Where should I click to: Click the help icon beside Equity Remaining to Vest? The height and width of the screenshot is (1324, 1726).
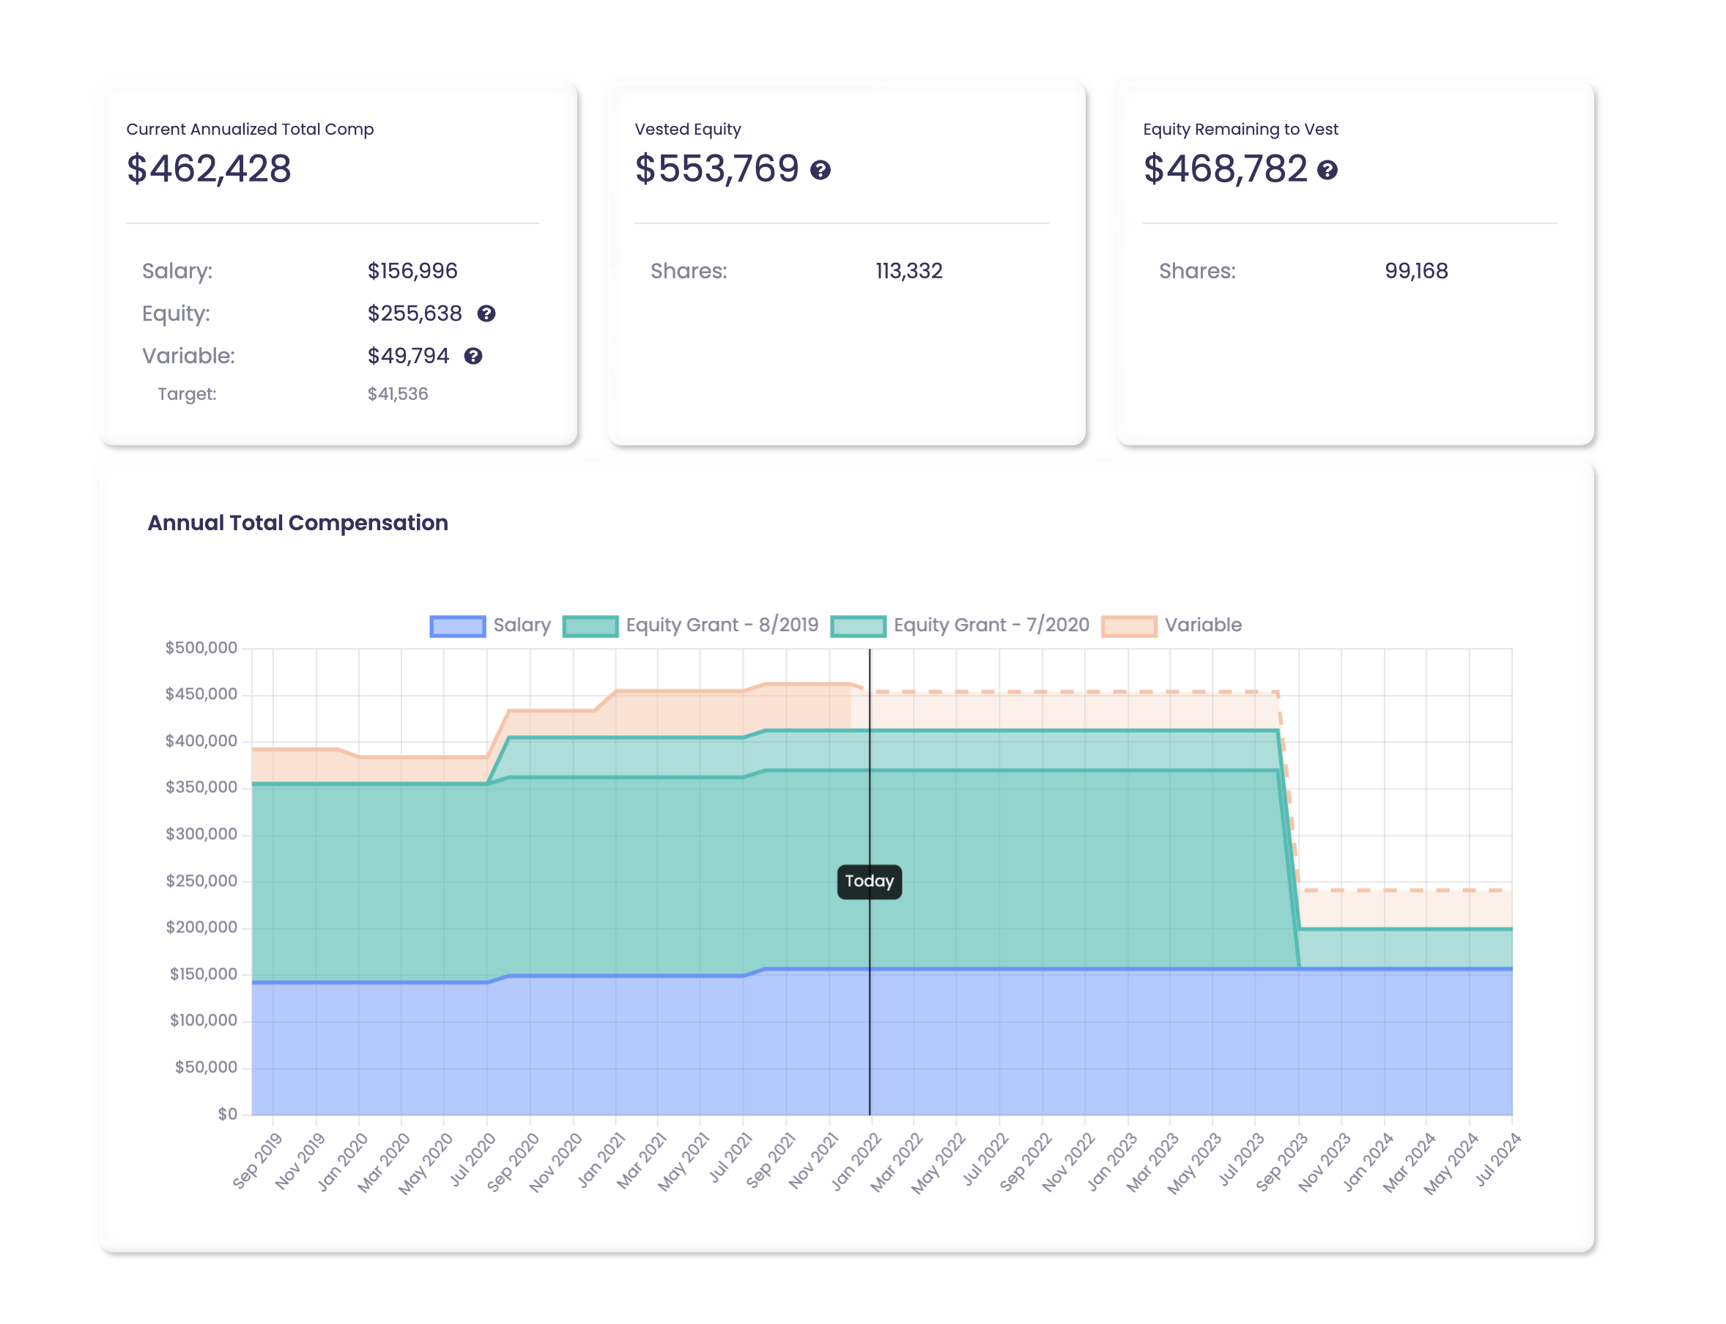[x=1329, y=168]
